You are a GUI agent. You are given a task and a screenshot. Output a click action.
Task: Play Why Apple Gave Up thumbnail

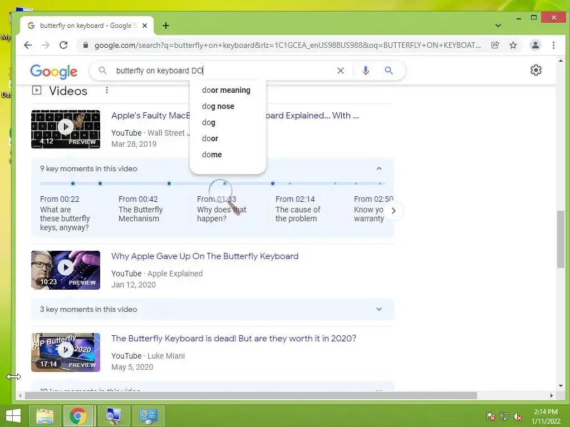pyautogui.click(x=66, y=270)
